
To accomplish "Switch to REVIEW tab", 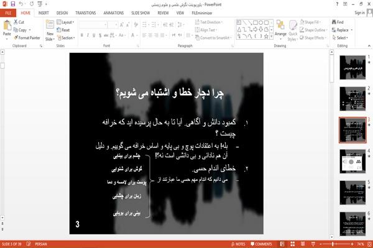I will click(163, 13).
